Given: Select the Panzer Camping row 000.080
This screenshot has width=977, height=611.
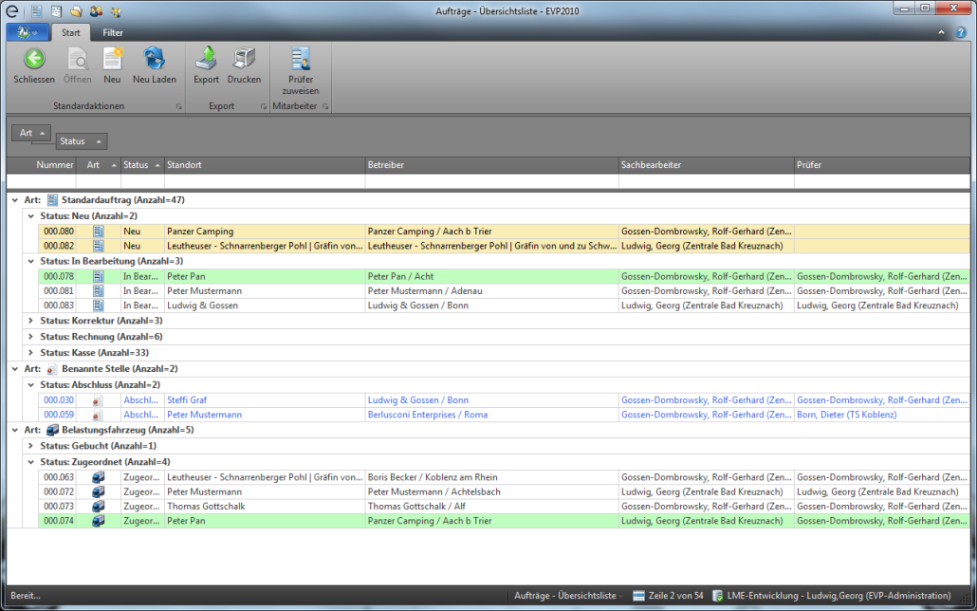Looking at the screenshot, I should point(504,231).
